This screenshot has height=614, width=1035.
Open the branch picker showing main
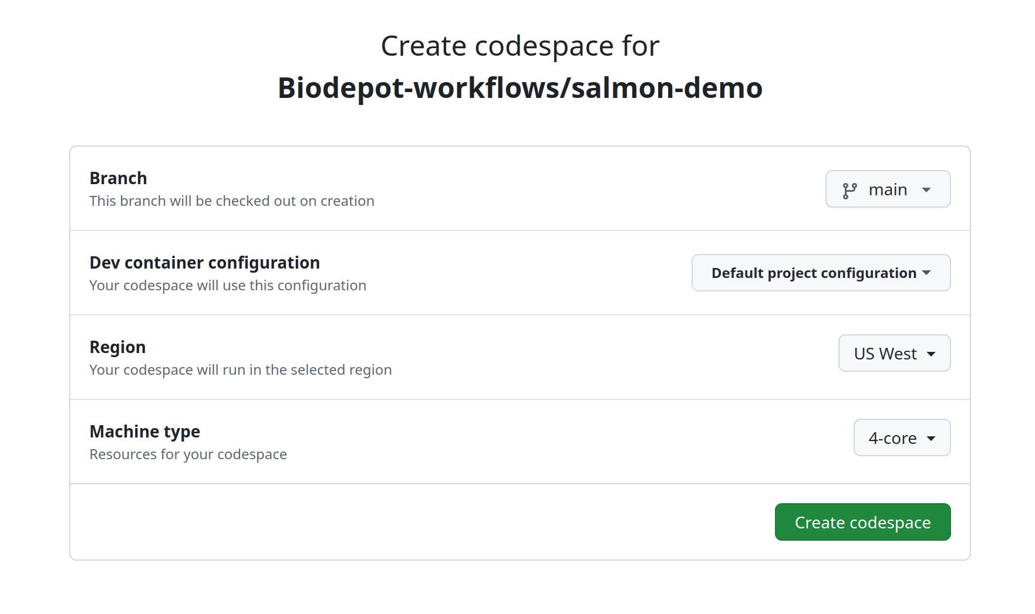click(x=888, y=189)
